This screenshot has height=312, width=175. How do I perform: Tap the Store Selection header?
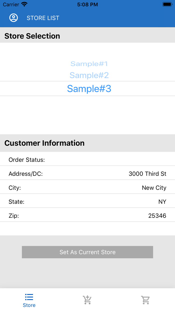(x=32, y=36)
